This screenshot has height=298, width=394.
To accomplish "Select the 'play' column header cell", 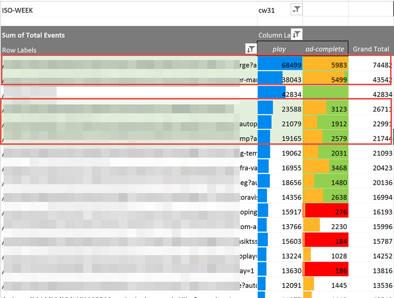I will pyautogui.click(x=279, y=49).
